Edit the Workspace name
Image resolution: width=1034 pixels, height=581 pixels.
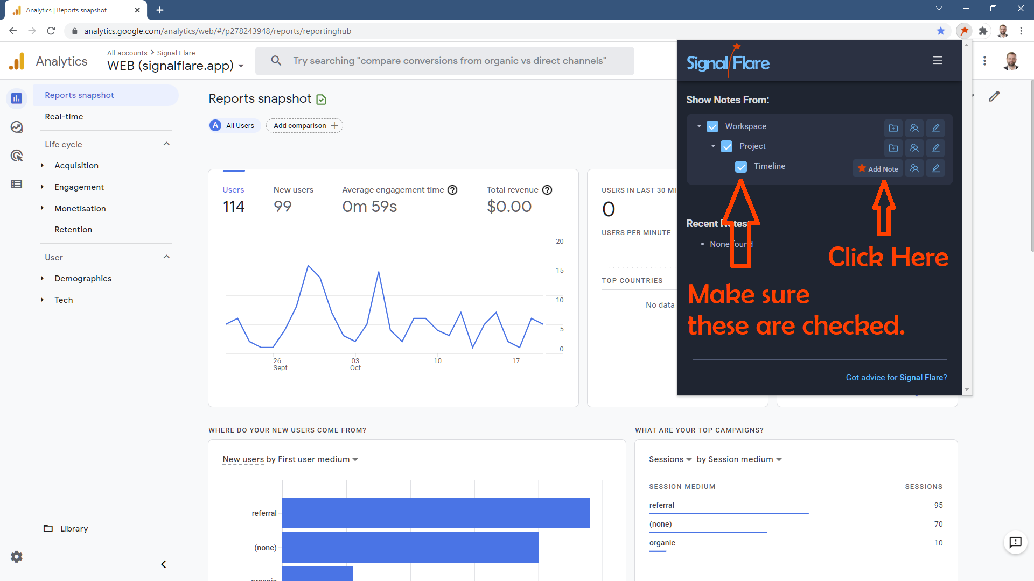coord(935,128)
